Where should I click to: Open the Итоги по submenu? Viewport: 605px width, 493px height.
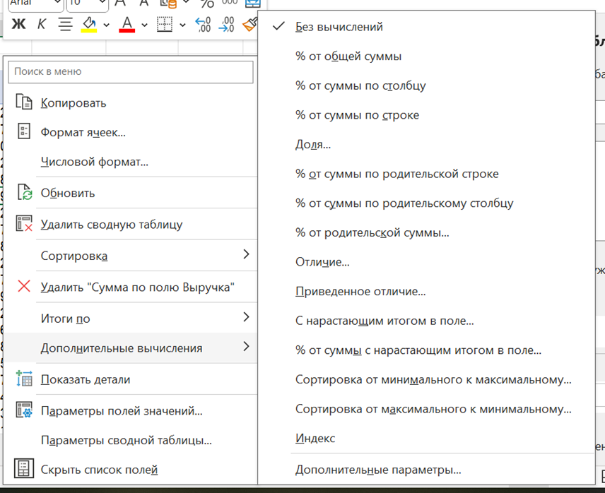click(131, 319)
